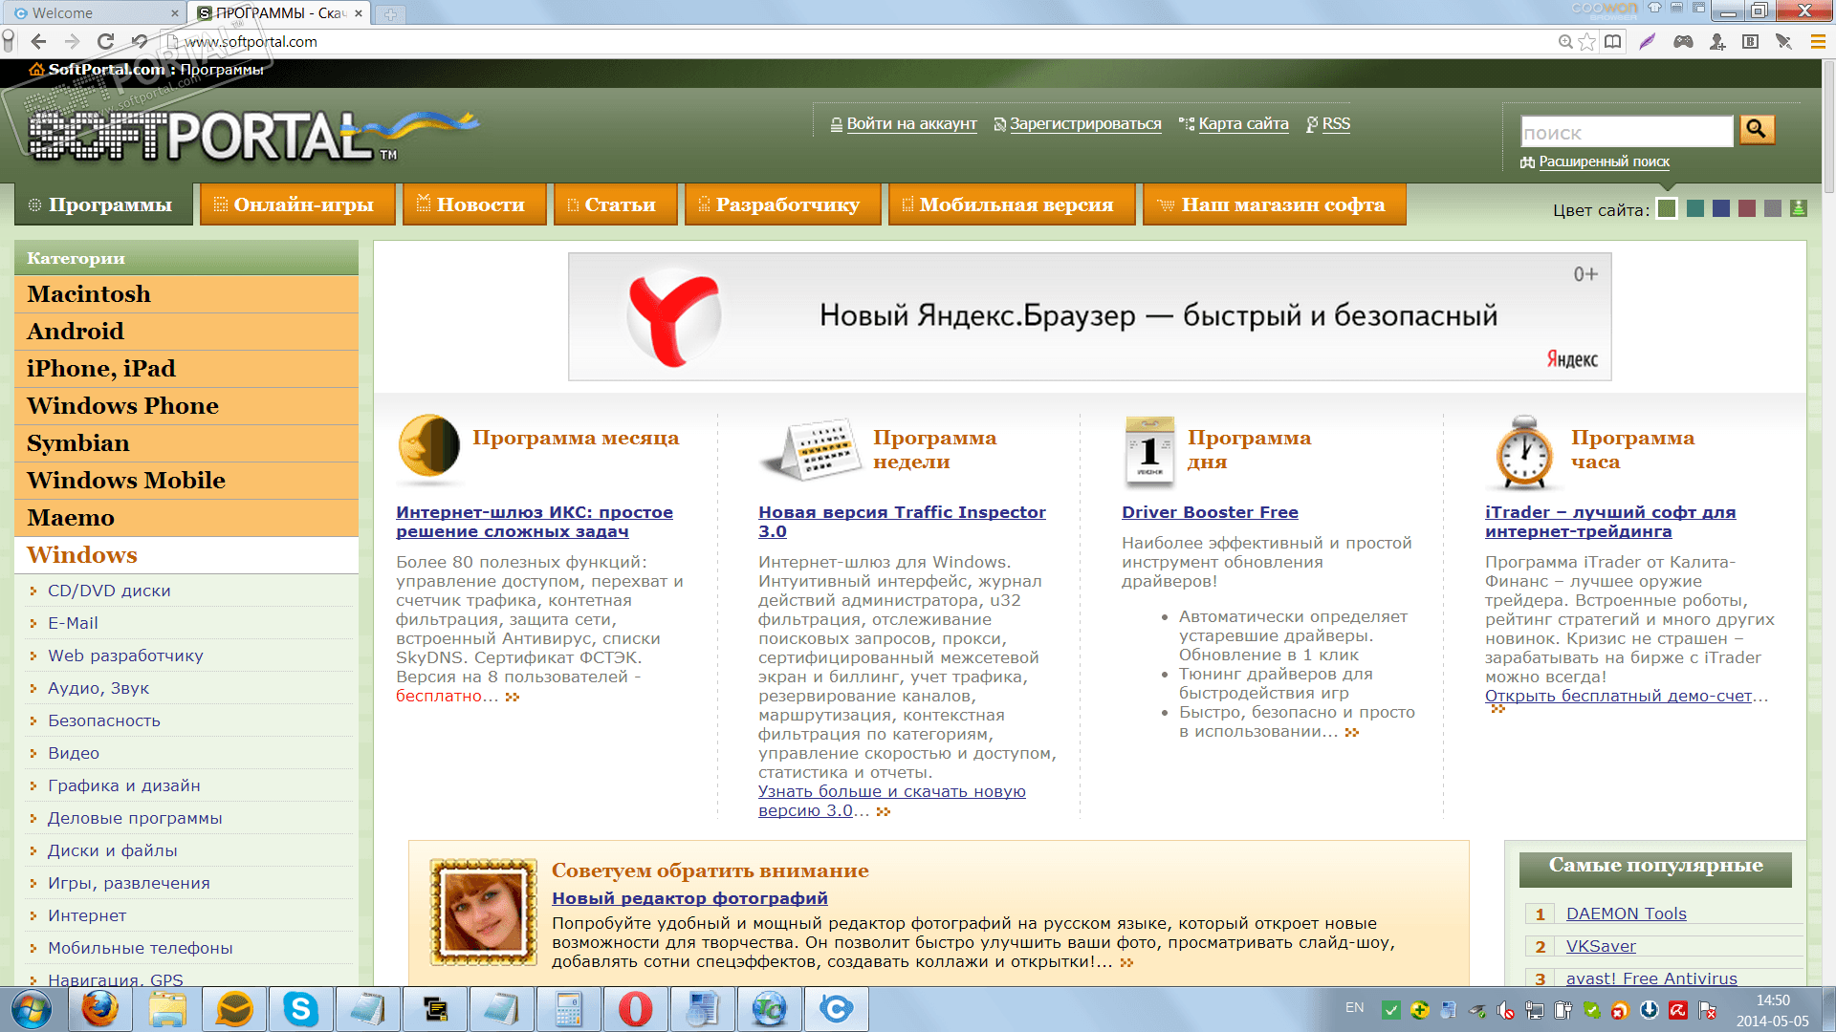Click the rocket booster toolbar icon
The width and height of the screenshot is (1836, 1032).
point(1783,42)
